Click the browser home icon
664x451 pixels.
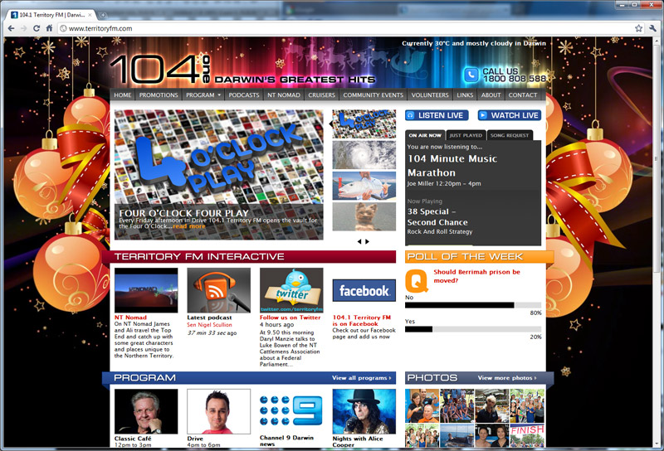tap(50, 28)
